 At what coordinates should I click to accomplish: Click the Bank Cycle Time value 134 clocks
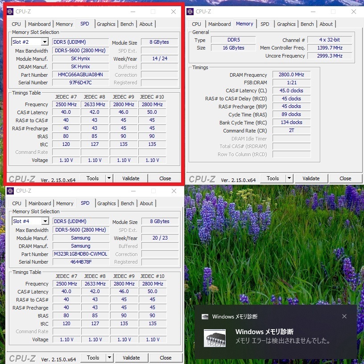(x=291, y=122)
